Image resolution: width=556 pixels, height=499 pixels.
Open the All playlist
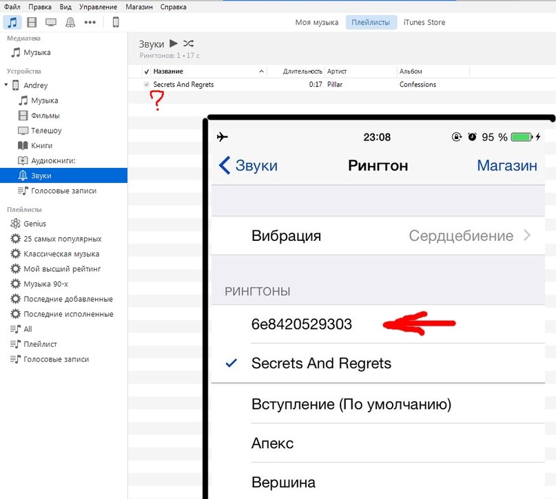click(28, 329)
